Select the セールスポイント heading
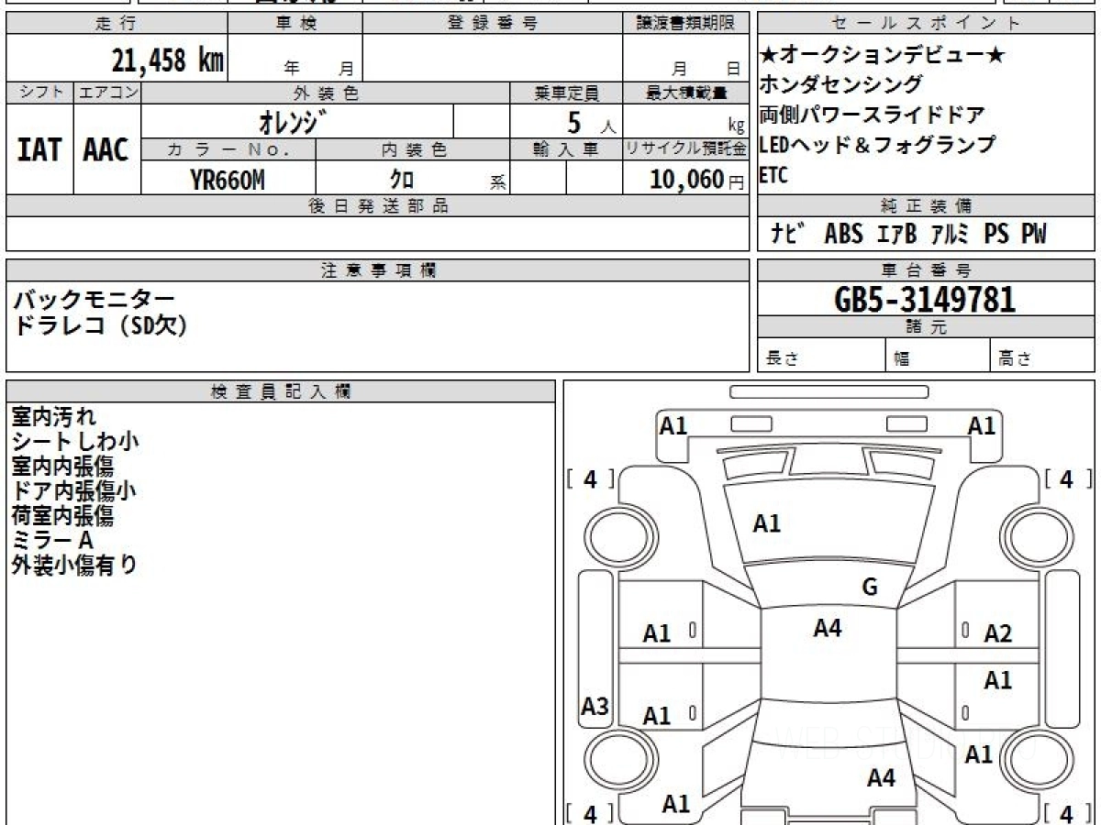 point(926,24)
